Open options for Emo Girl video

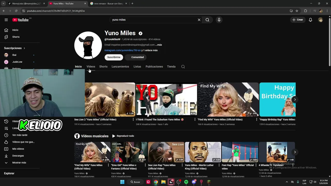coord(145,165)
